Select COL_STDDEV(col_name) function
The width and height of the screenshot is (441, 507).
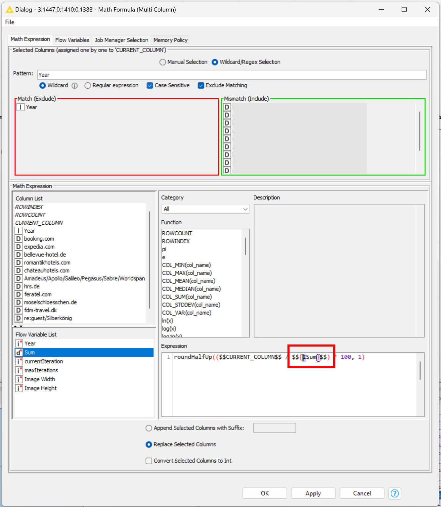[x=191, y=305]
